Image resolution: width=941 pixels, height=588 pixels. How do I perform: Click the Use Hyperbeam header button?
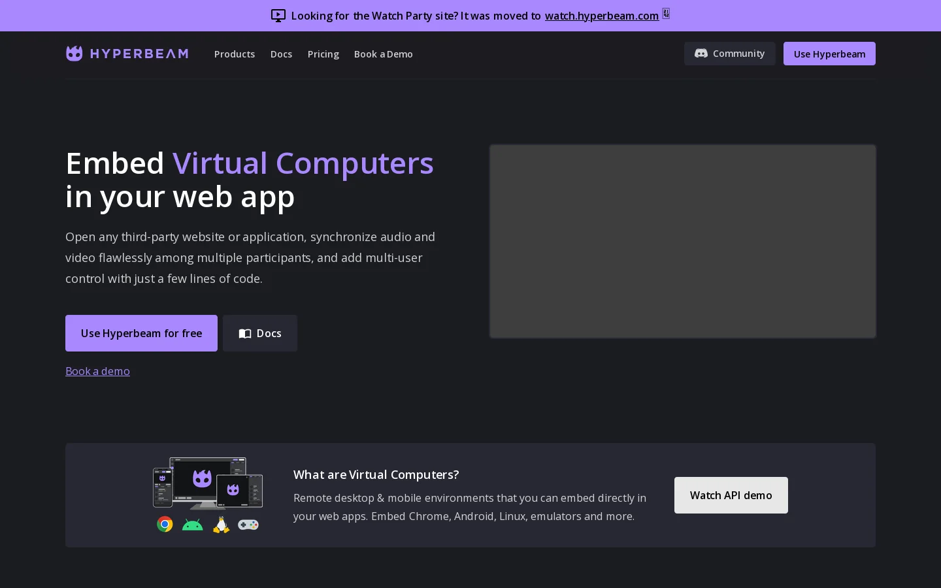pos(829,54)
